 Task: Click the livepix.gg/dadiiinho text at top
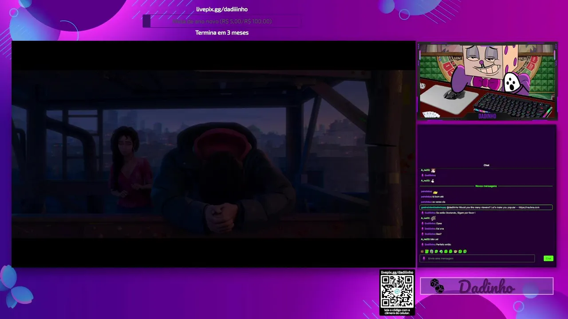click(x=222, y=9)
